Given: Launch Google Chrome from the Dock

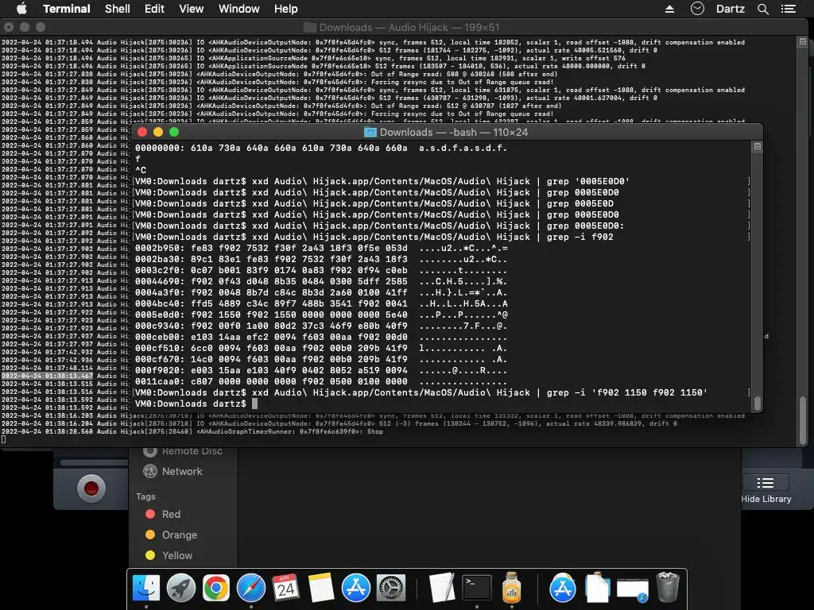Looking at the screenshot, I should point(216,588).
